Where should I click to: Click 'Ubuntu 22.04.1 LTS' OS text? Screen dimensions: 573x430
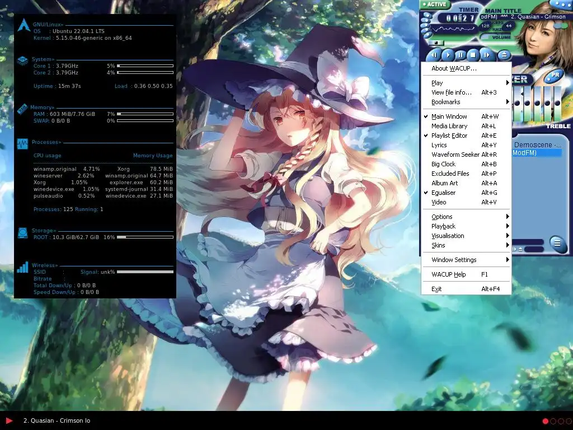pos(78,31)
